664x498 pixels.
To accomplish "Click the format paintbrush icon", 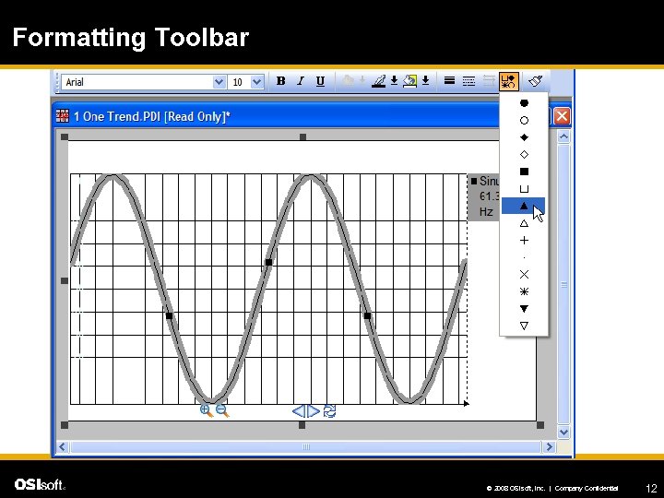I will pos(536,80).
